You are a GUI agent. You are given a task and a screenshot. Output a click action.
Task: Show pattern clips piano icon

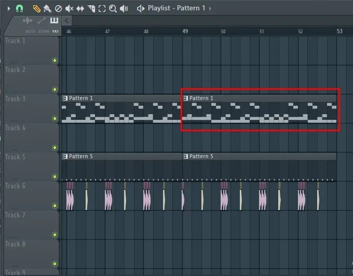pyautogui.click(x=54, y=20)
